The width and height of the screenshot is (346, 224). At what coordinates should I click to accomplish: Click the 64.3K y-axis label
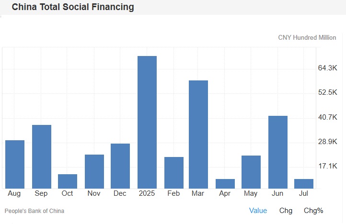[x=328, y=68]
